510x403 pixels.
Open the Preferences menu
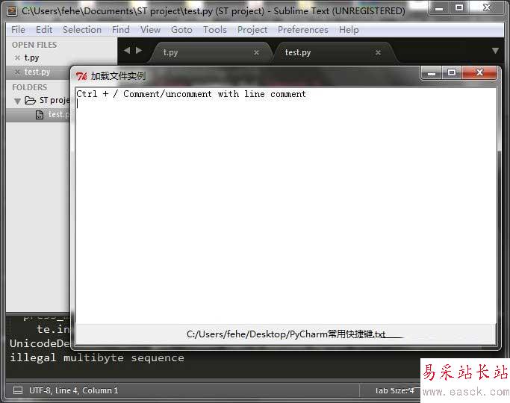pos(303,30)
